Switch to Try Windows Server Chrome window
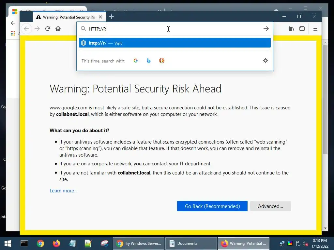 (x=138, y=243)
